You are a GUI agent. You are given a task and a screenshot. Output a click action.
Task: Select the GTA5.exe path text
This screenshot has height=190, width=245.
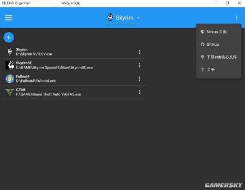[49, 94]
